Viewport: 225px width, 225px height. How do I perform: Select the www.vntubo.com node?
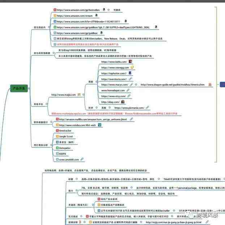pyautogui.click(x=77, y=125)
